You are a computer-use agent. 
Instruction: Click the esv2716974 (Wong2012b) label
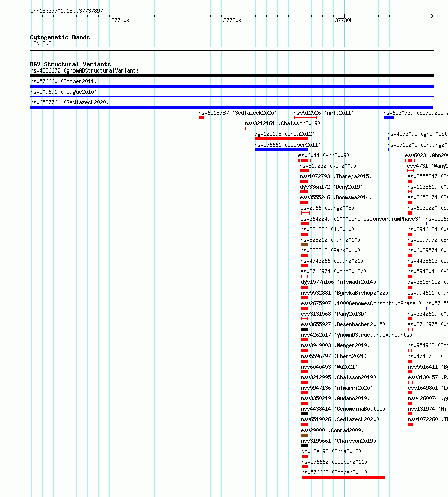point(334,271)
